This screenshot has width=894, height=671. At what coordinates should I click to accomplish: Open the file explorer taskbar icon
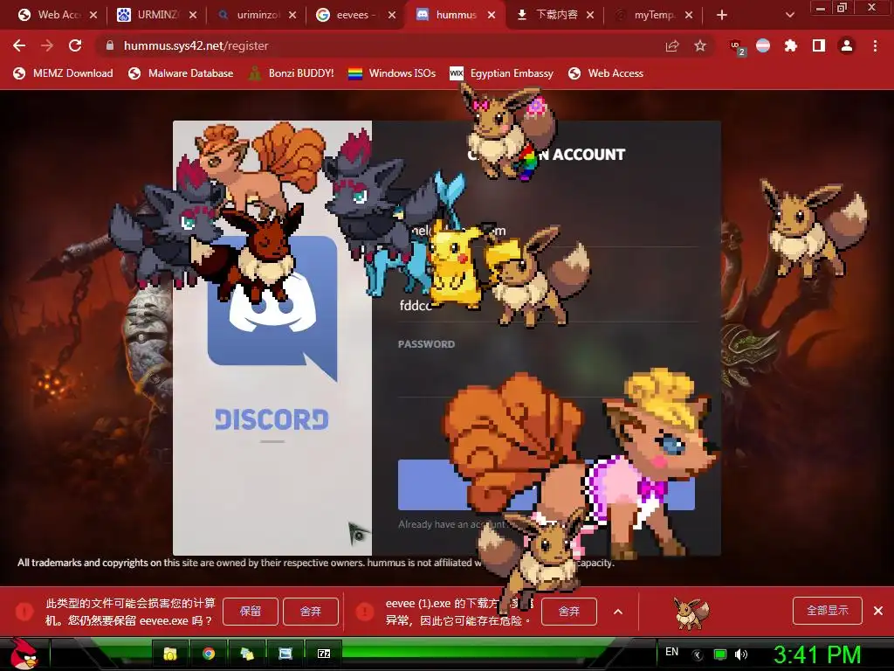[x=170, y=654]
